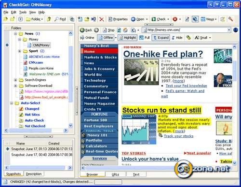Click the address bar URL field

pos(187,30)
